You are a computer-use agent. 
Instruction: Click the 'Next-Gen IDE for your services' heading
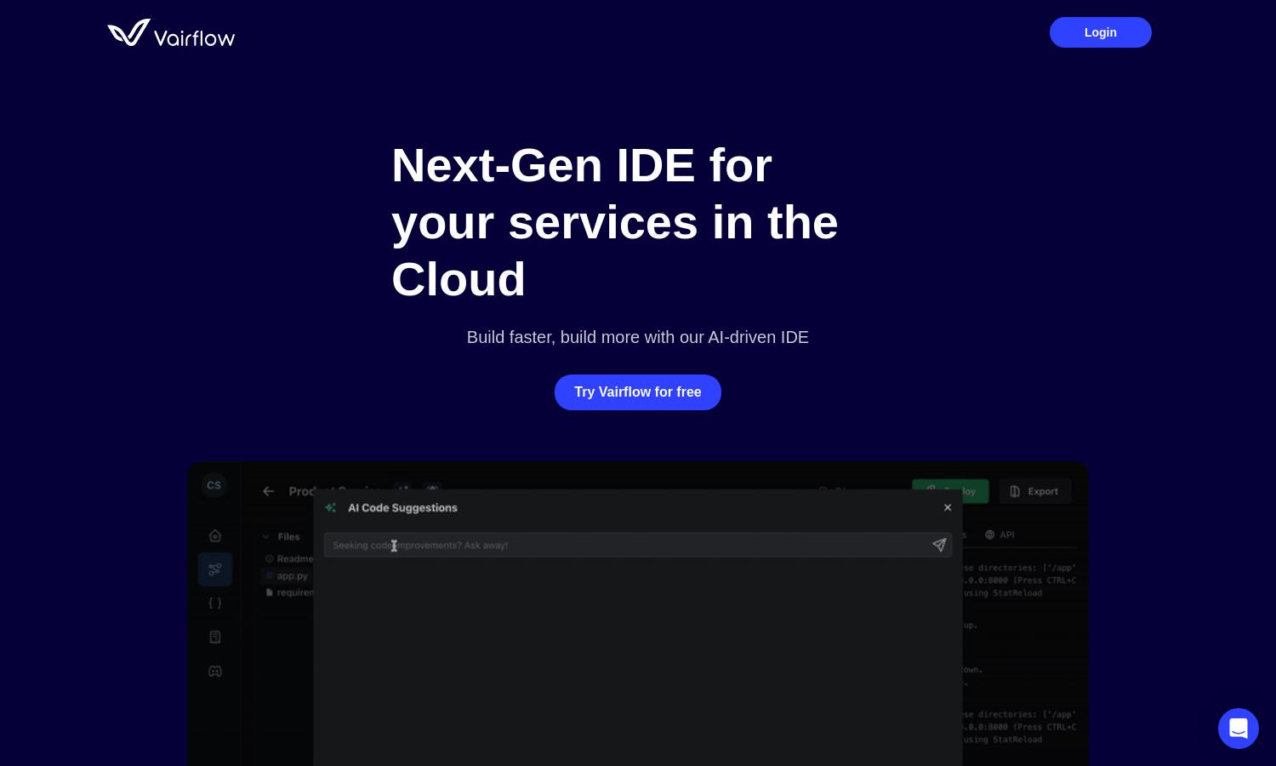tap(615, 222)
